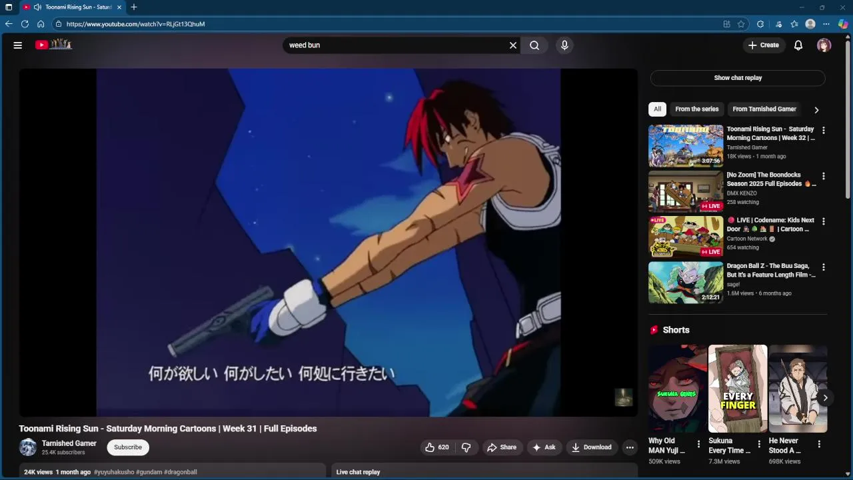Add page to favorites star
This screenshot has height=480, width=853.
pyautogui.click(x=741, y=24)
